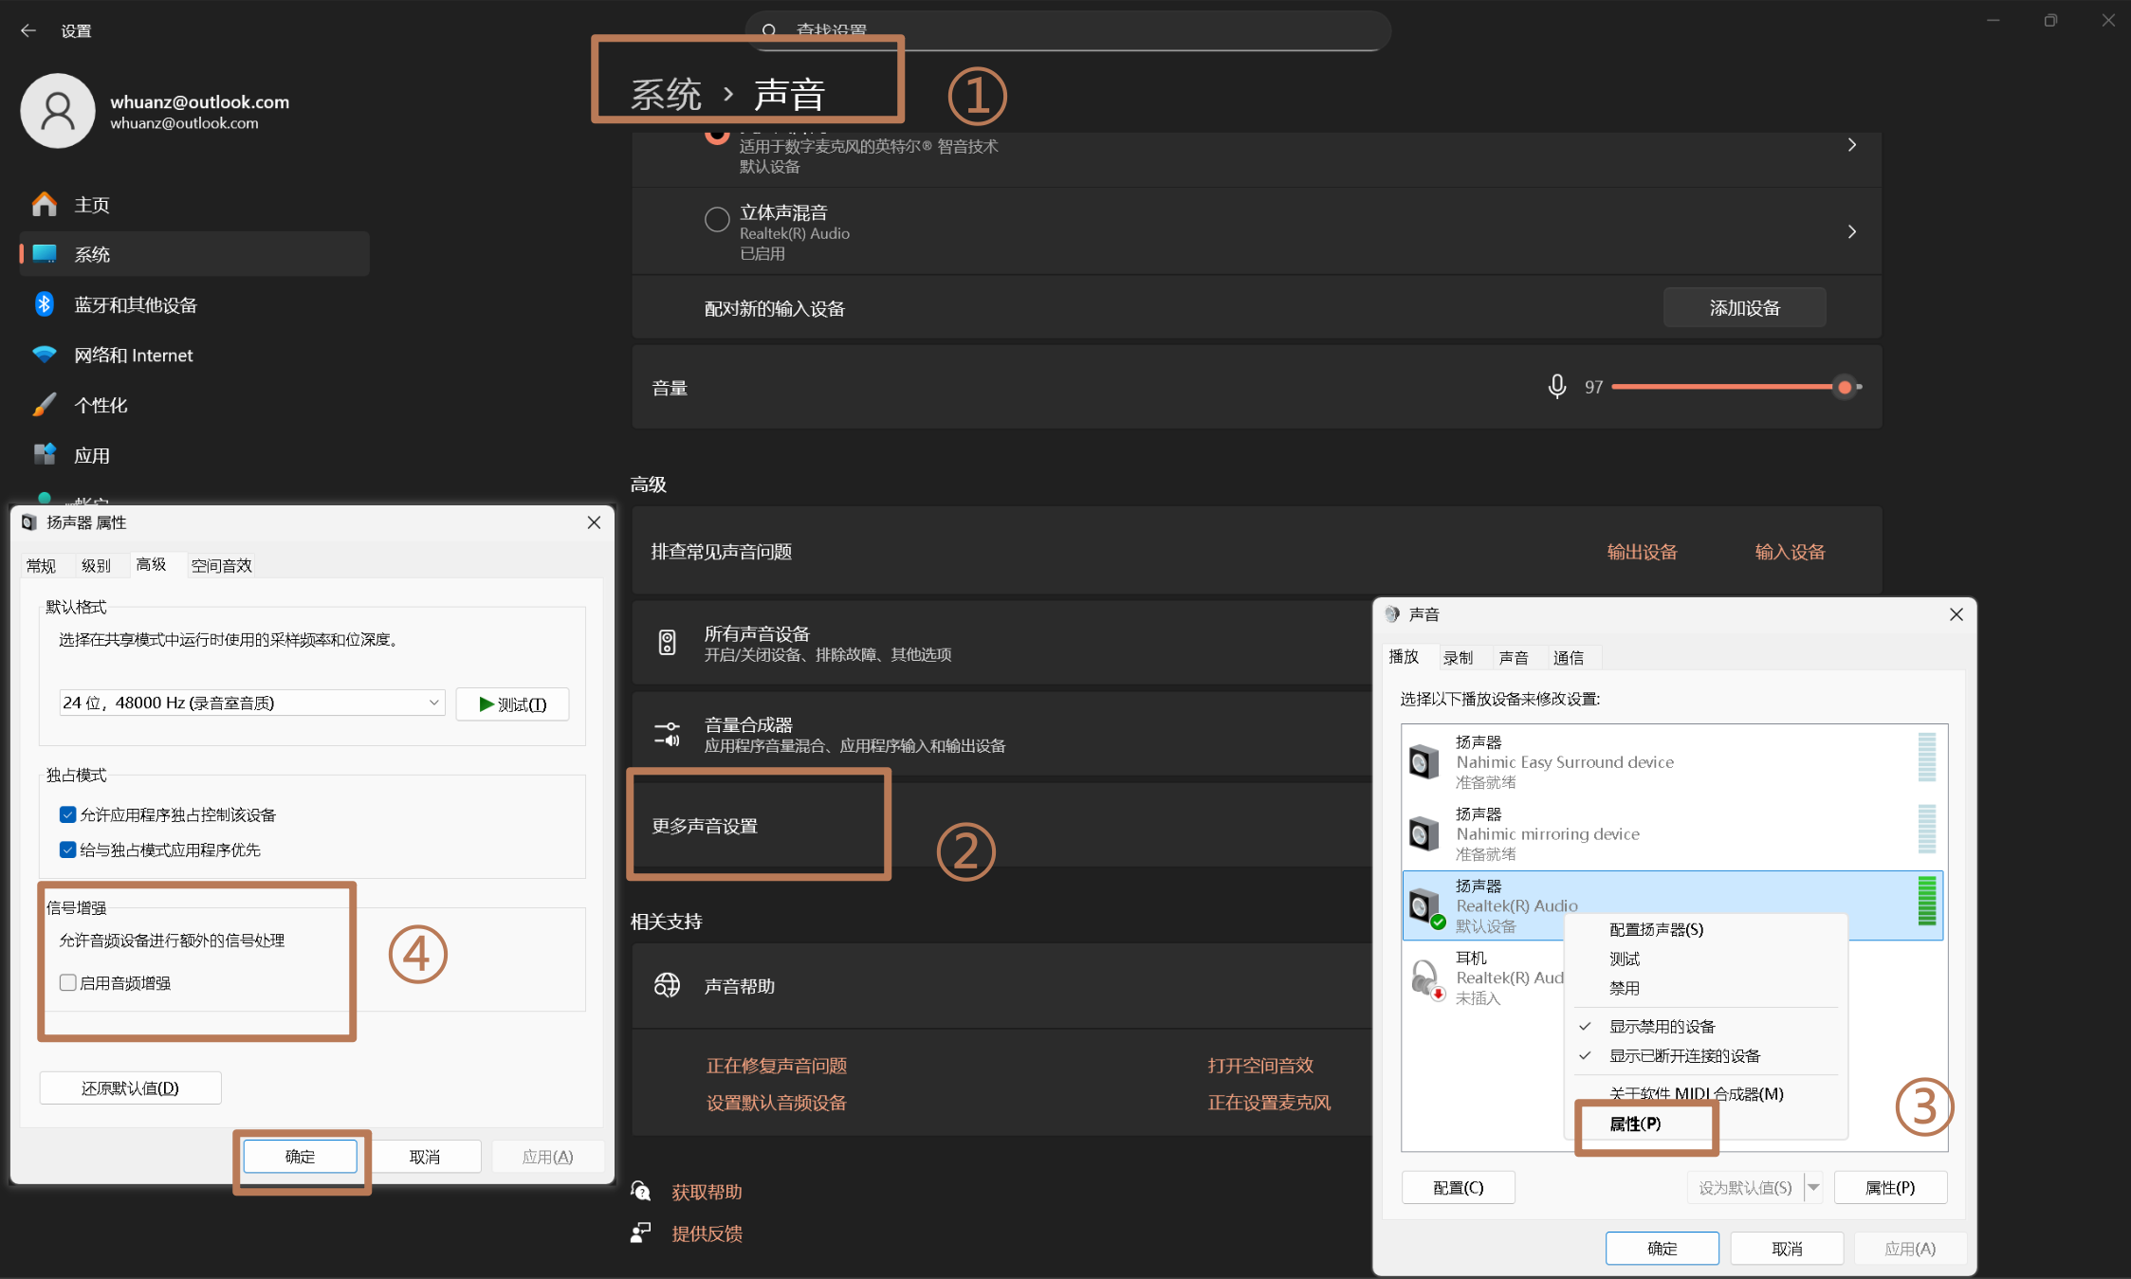
Task: Choose 属性(P) from the context menu
Action: [1635, 1124]
